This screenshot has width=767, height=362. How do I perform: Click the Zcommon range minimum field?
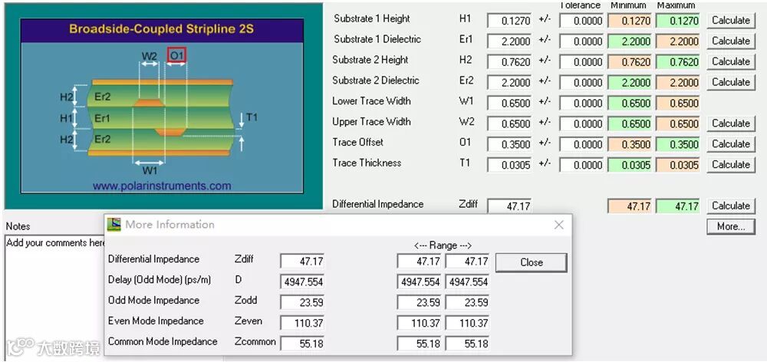pos(419,344)
